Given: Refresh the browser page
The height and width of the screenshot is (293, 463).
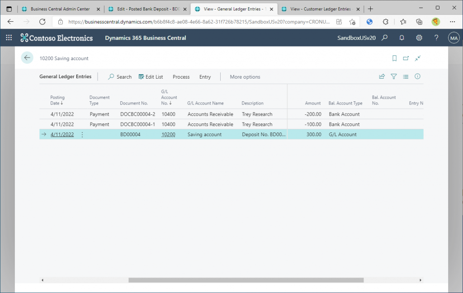Looking at the screenshot, I should (43, 22).
